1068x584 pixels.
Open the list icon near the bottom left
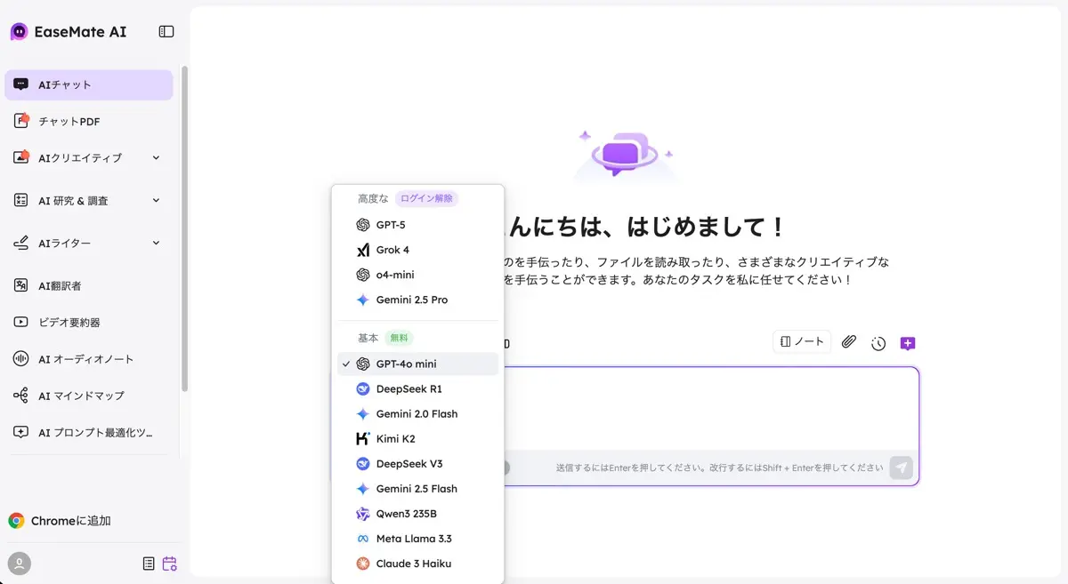[x=148, y=564]
